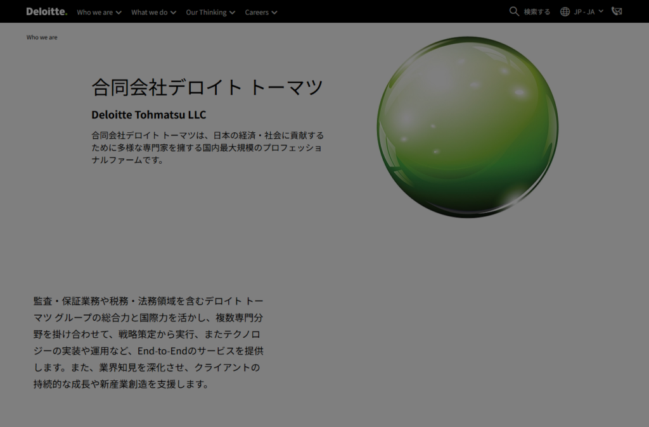Click the heading 合同会社デロイト トーマツ

coord(207,87)
